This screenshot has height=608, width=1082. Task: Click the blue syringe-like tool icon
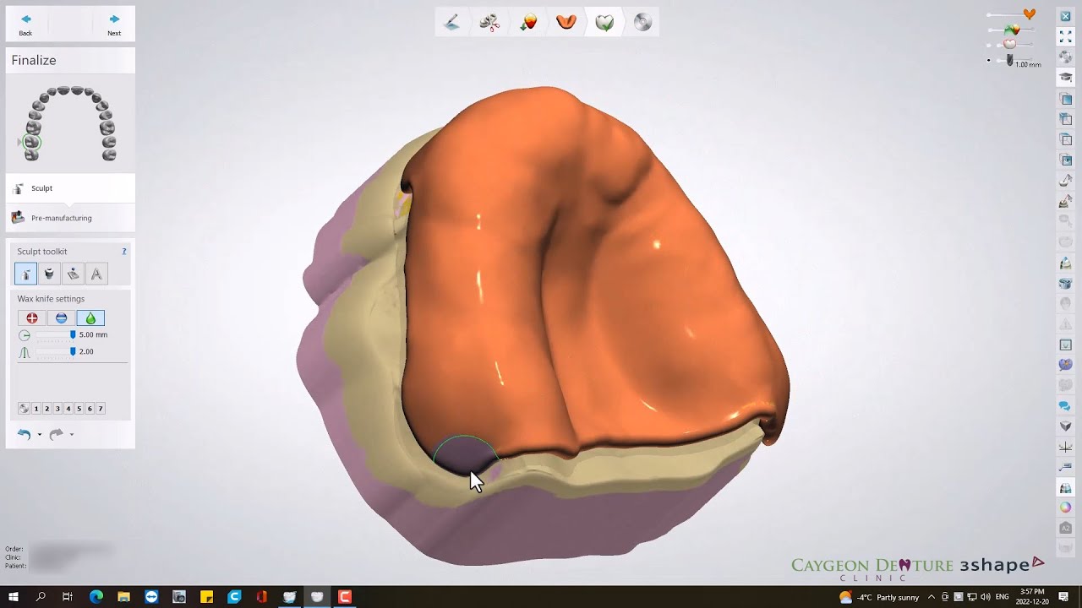1066,467
